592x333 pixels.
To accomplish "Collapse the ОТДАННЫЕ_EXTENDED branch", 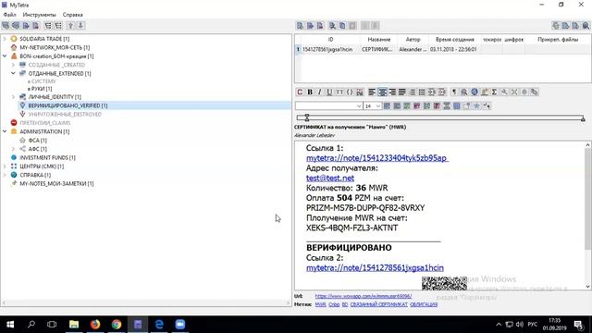I will click(13, 73).
